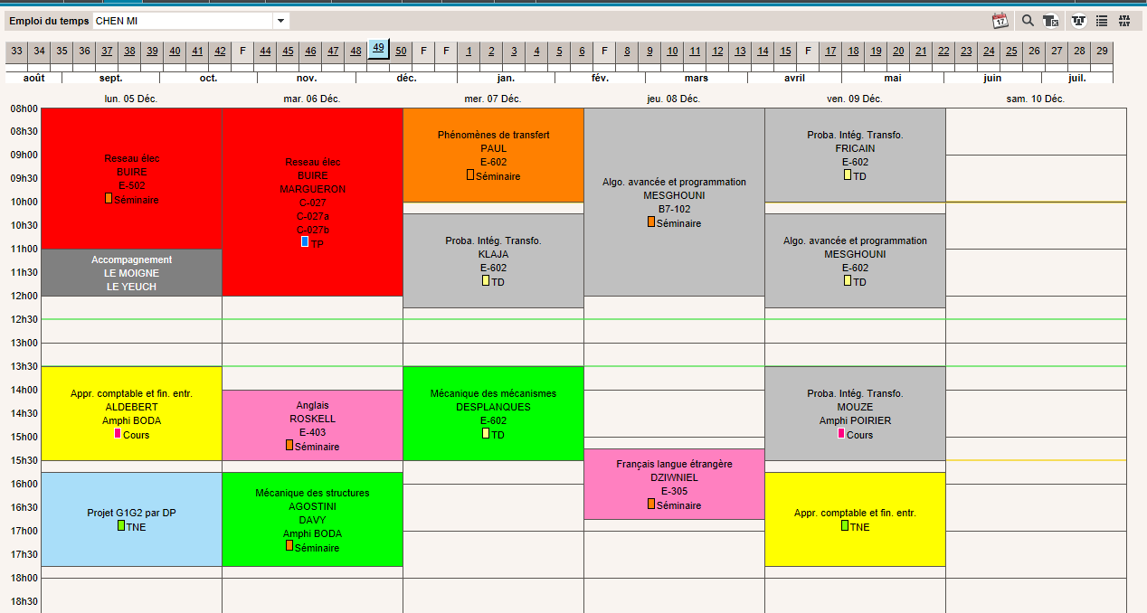Screen dimensions: 1147x613
Task: Toggle the double-T layout icon
Action: (x=1077, y=21)
